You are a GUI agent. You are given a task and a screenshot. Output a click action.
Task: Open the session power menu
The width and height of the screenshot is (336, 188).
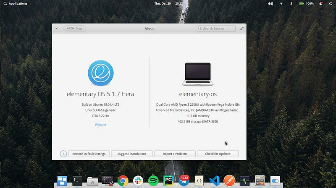(x=331, y=4)
